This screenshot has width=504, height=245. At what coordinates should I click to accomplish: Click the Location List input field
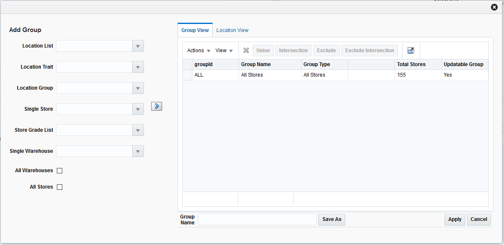(x=94, y=46)
